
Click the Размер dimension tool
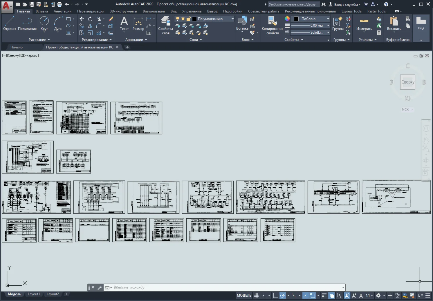pos(138,23)
